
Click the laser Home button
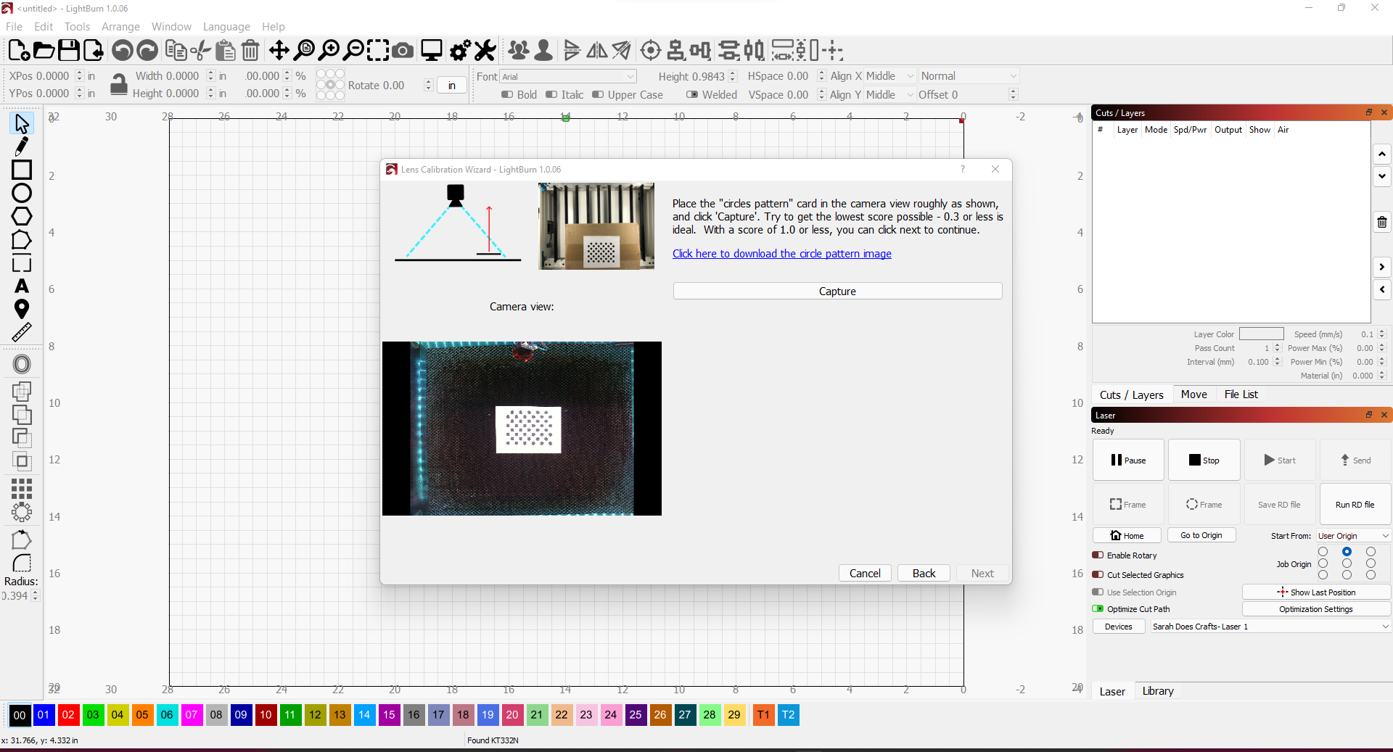(1127, 536)
